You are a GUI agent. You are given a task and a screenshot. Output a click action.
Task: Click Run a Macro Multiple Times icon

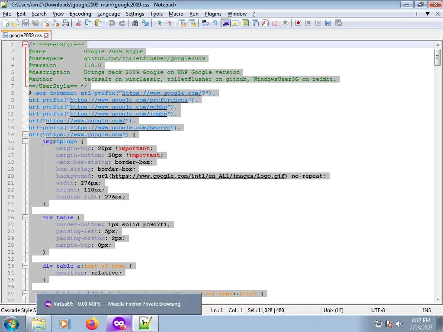(x=328, y=23)
